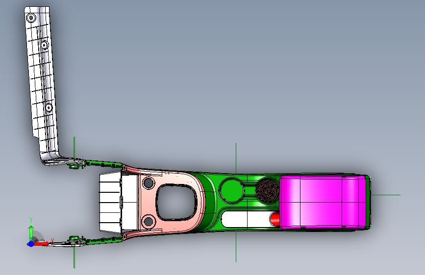Image resolution: width=425 pixels, height=275 pixels.
Task: Click the blue origin sphere of triad
Action: pyautogui.click(x=31, y=244)
